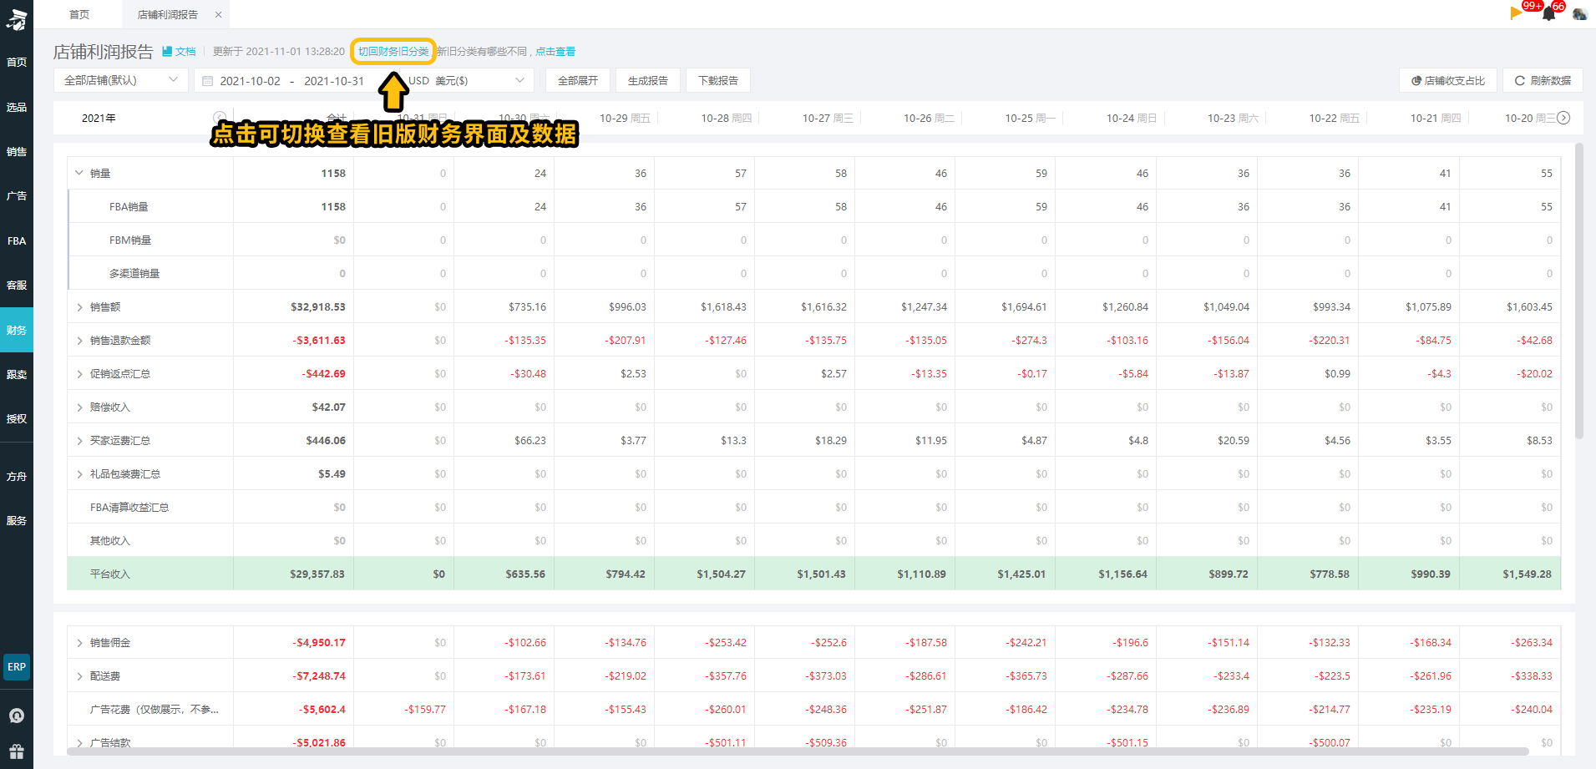
Task: Click the 平台收入 total $29,357.83
Action: (x=317, y=574)
